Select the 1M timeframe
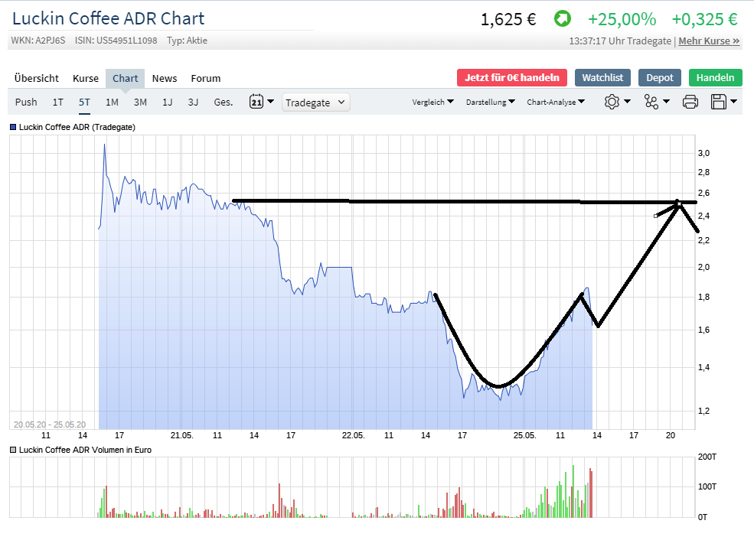The image size is (754, 540). [x=112, y=102]
